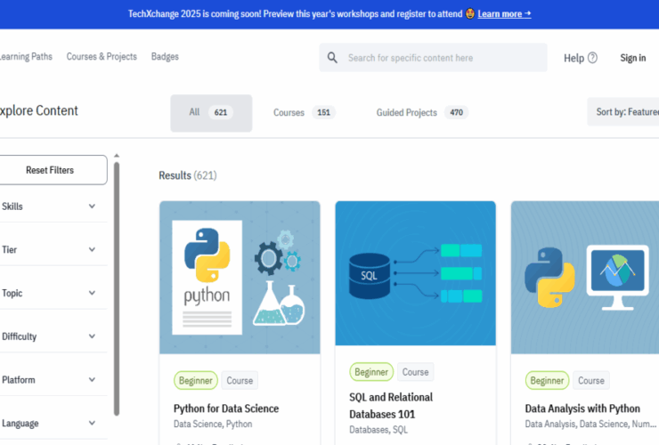Click the search magnifier icon
The image size is (659, 445).
coord(332,58)
